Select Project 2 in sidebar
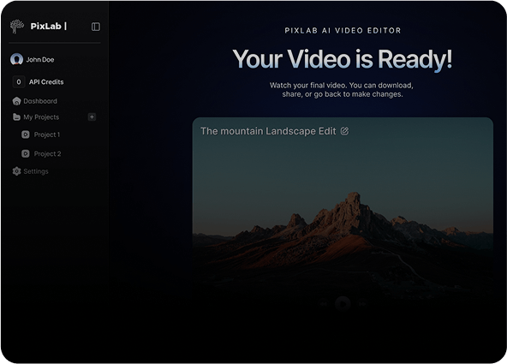Screen dimensions: 507x364 click(x=47, y=153)
